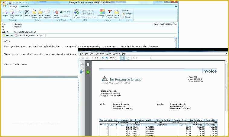Click View Regarding in CRM group
Screen dimensions: 229x137
click(88, 17)
